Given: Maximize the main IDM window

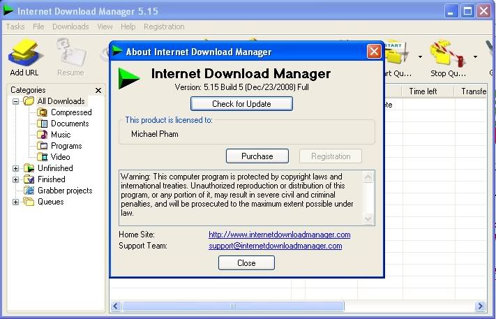Looking at the screenshot, I should coord(467,11).
